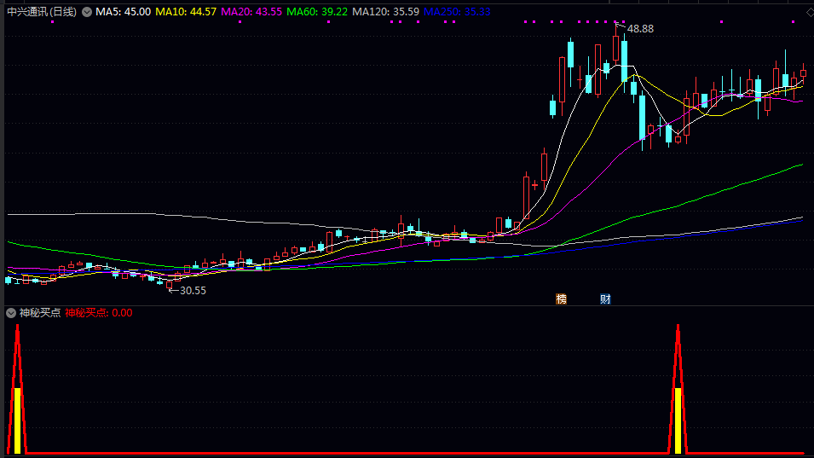Click the first yellow buy signal bar
Screen dimensions: 814x458
pos(17,420)
